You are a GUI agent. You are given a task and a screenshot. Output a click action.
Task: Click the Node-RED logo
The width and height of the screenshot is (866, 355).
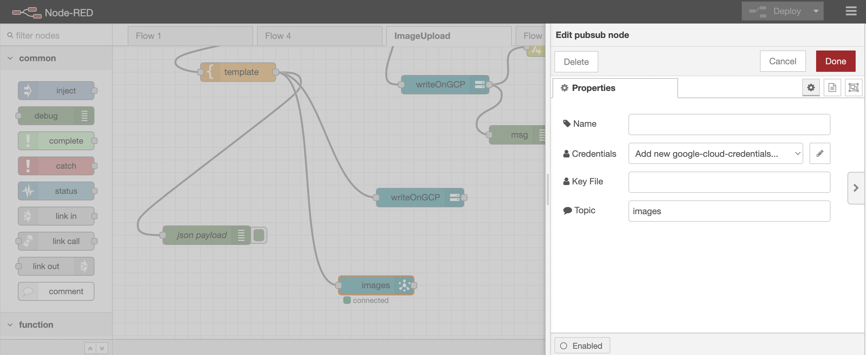point(53,13)
